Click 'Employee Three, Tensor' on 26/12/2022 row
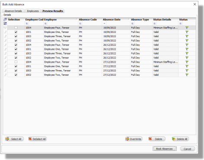Image resolution: width=204 pixels, height=160 pixels. (x=57, y=53)
